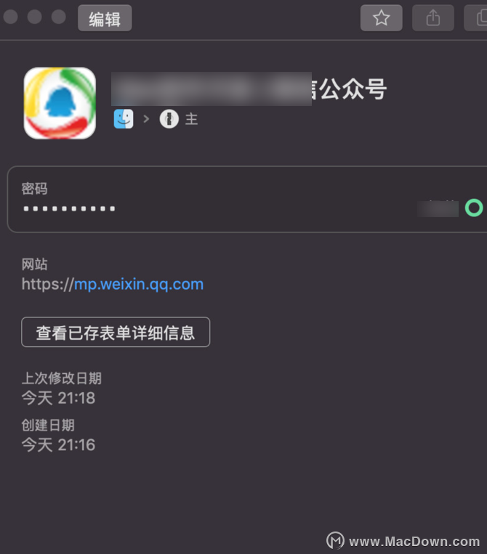Screen dimensions: 487x554
Task: Click the 编辑 edit button
Action: point(105,18)
